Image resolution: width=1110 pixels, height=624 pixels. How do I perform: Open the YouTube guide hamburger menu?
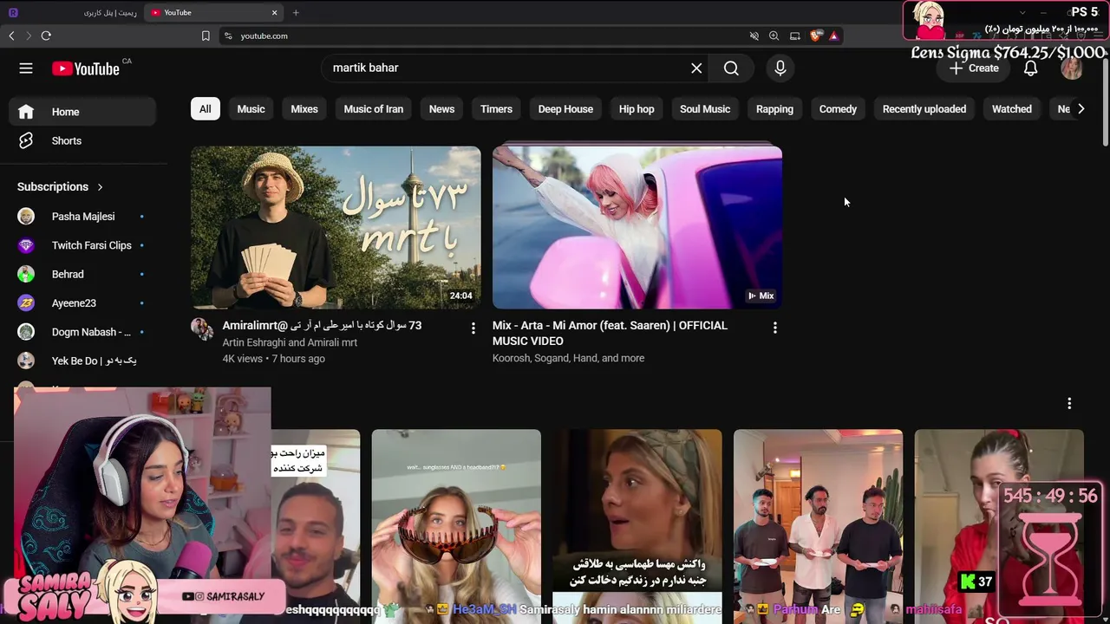pyautogui.click(x=26, y=68)
